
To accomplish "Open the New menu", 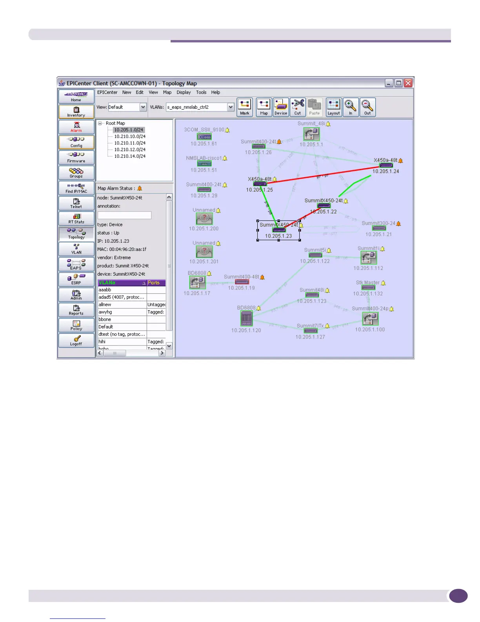I will [127, 92].
